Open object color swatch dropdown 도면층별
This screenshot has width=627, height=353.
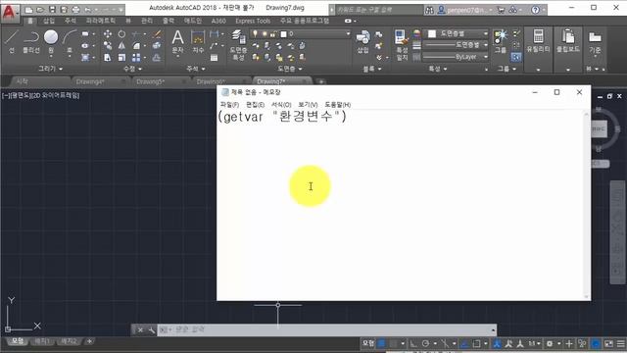pos(456,33)
